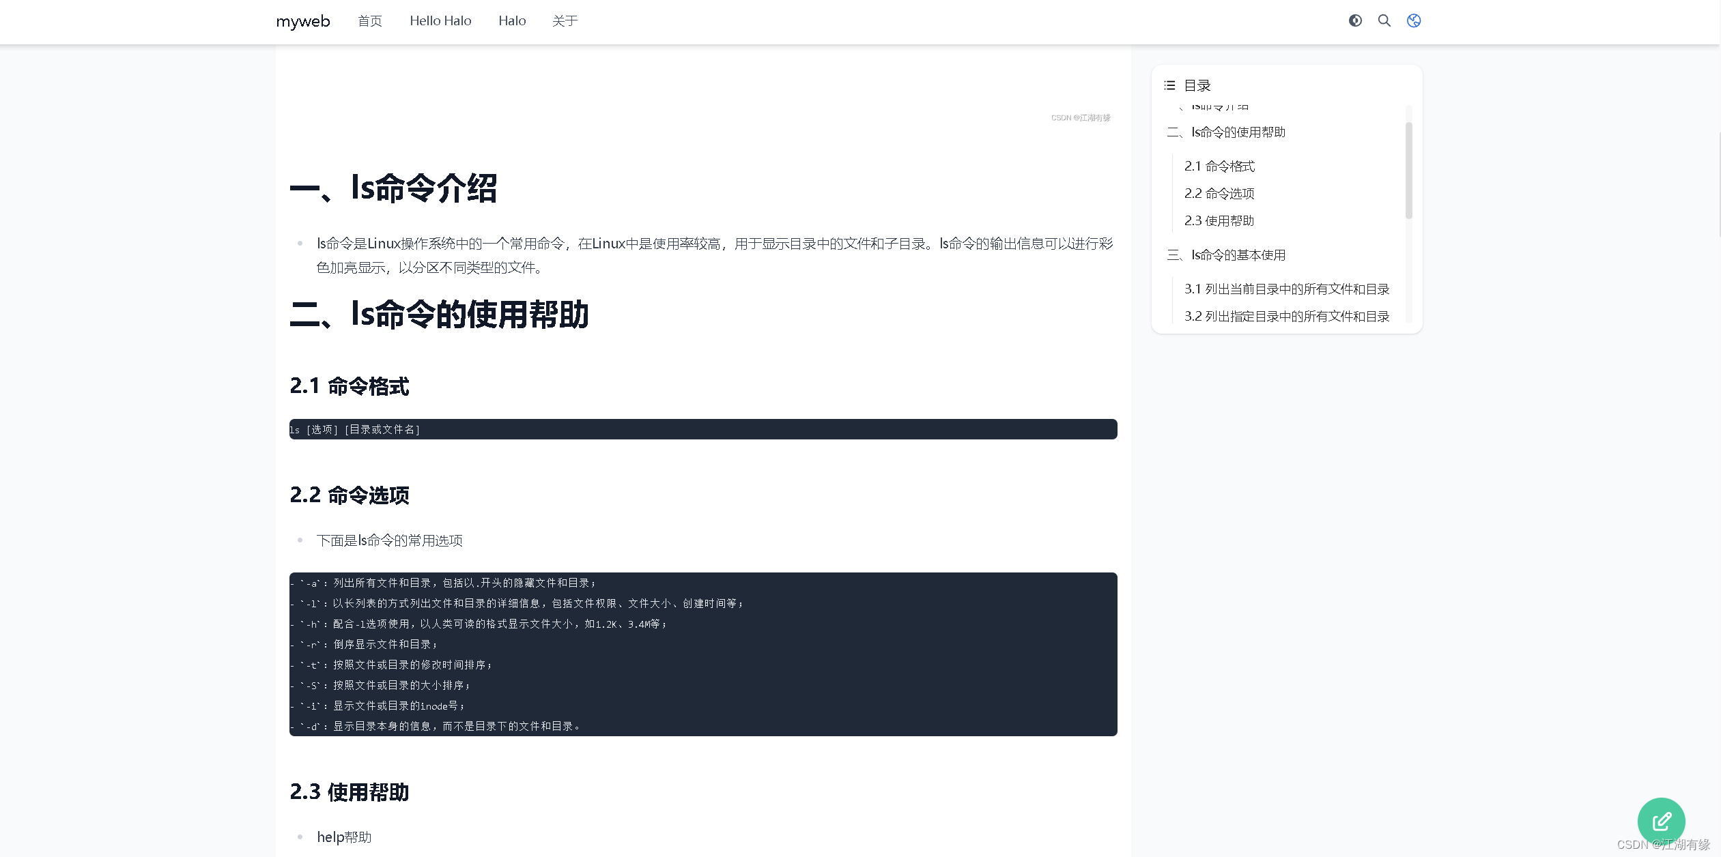Image resolution: width=1721 pixels, height=857 pixels.
Task: Open the Hello Halo menu item
Action: click(440, 21)
